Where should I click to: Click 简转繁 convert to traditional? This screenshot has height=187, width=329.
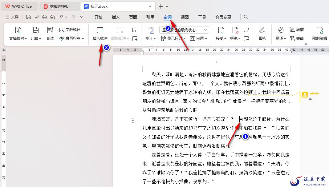pyautogui.click(x=297, y=30)
